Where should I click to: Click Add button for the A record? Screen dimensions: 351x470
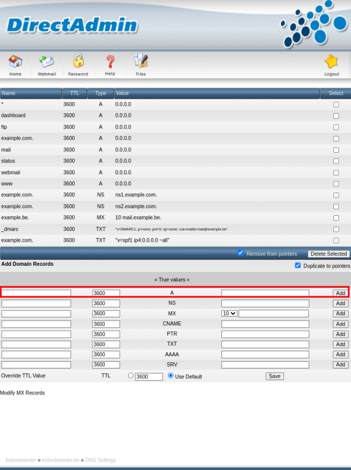tap(340, 293)
